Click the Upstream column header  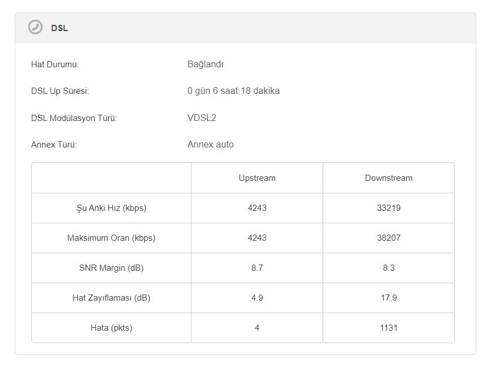[x=257, y=178]
